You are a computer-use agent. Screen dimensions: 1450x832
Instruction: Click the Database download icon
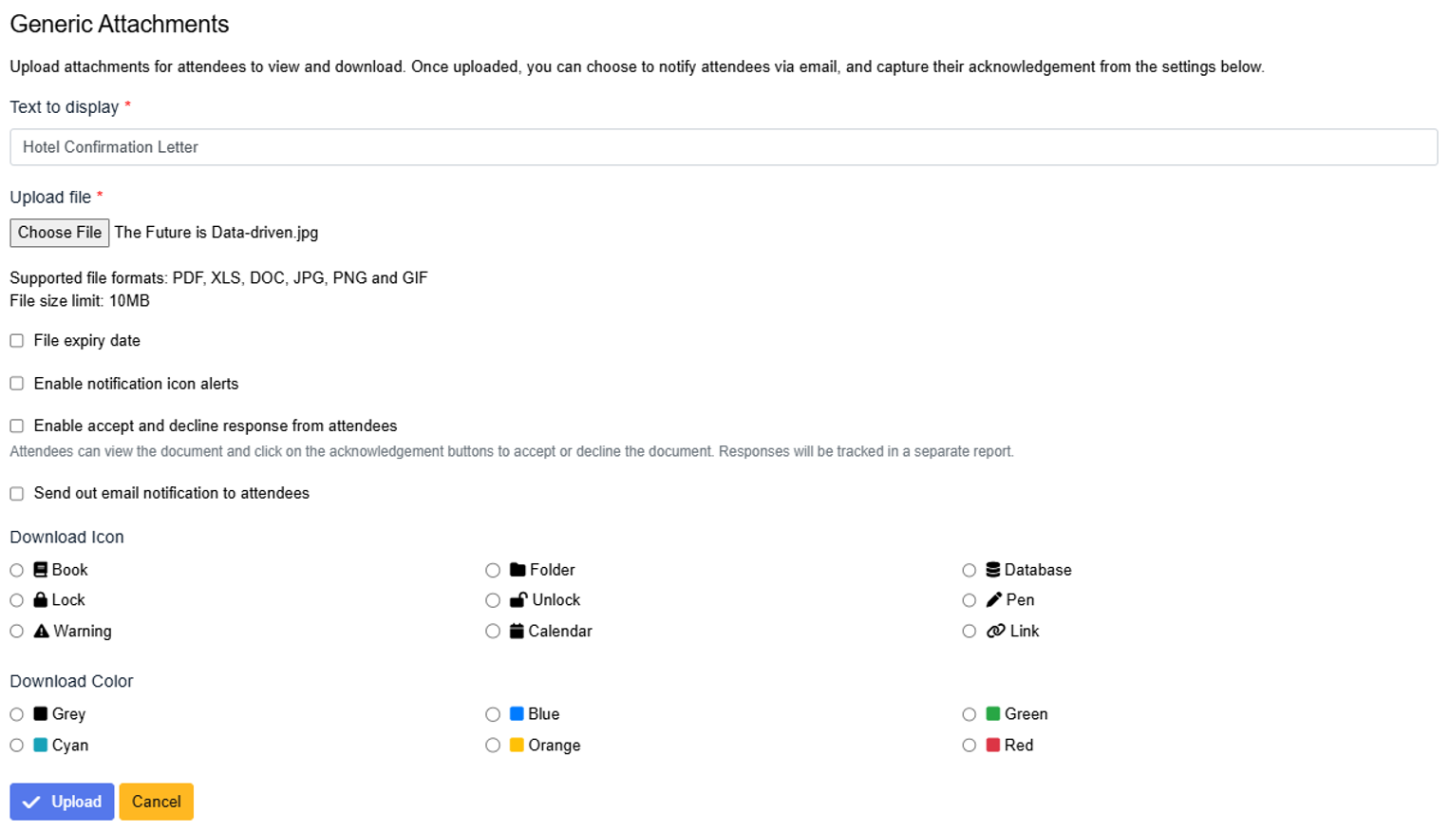coord(992,570)
